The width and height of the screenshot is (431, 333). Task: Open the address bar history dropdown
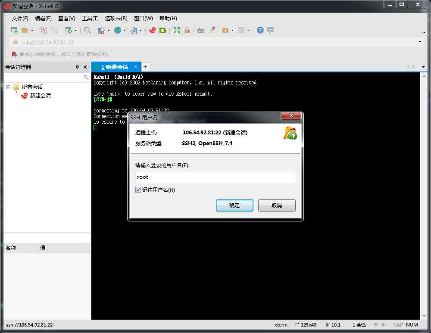[420, 42]
